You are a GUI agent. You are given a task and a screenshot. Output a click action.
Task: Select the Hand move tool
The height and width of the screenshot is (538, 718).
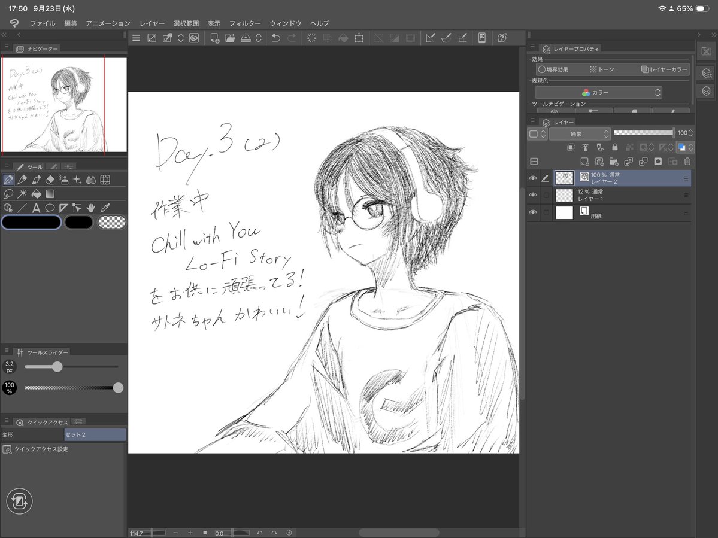click(x=91, y=208)
